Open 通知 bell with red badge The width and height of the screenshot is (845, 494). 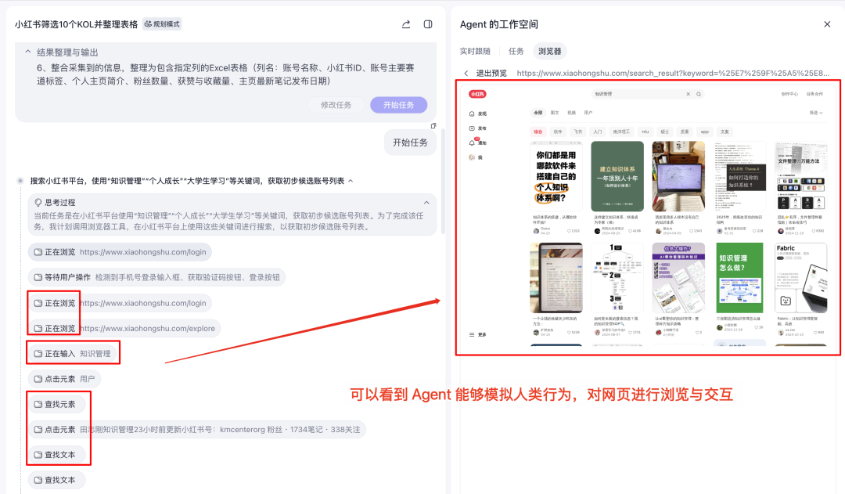point(477,142)
